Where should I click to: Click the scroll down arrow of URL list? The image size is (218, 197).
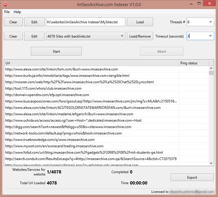coord(211,163)
